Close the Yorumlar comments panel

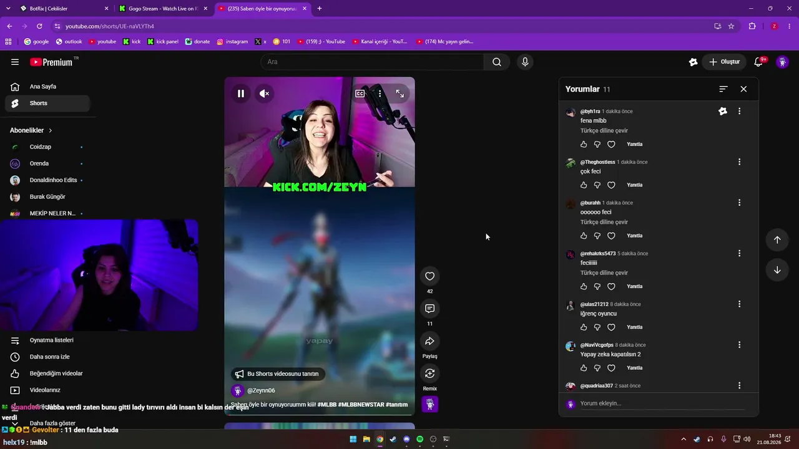click(743, 89)
